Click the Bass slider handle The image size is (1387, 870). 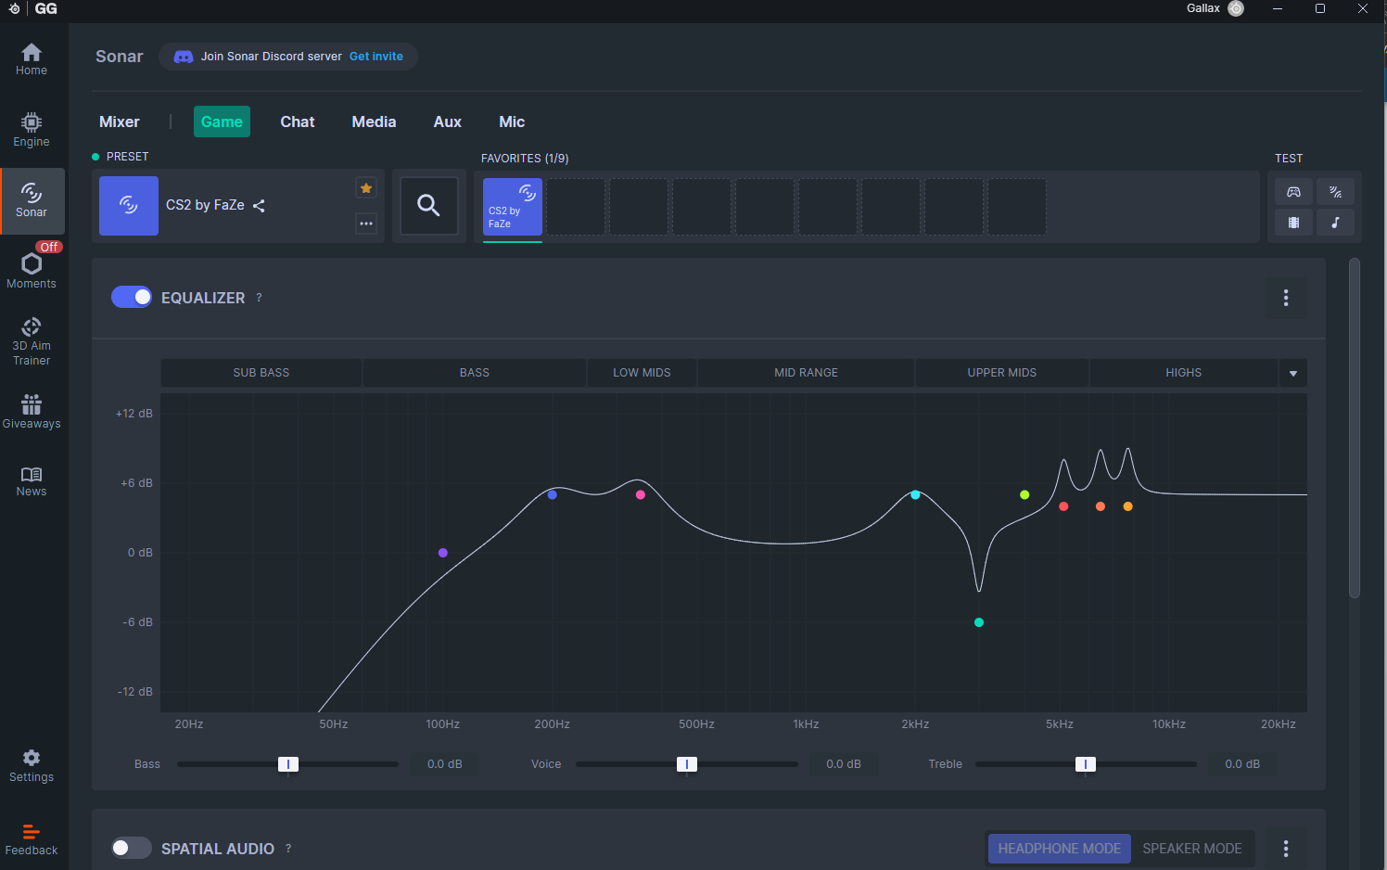point(288,764)
